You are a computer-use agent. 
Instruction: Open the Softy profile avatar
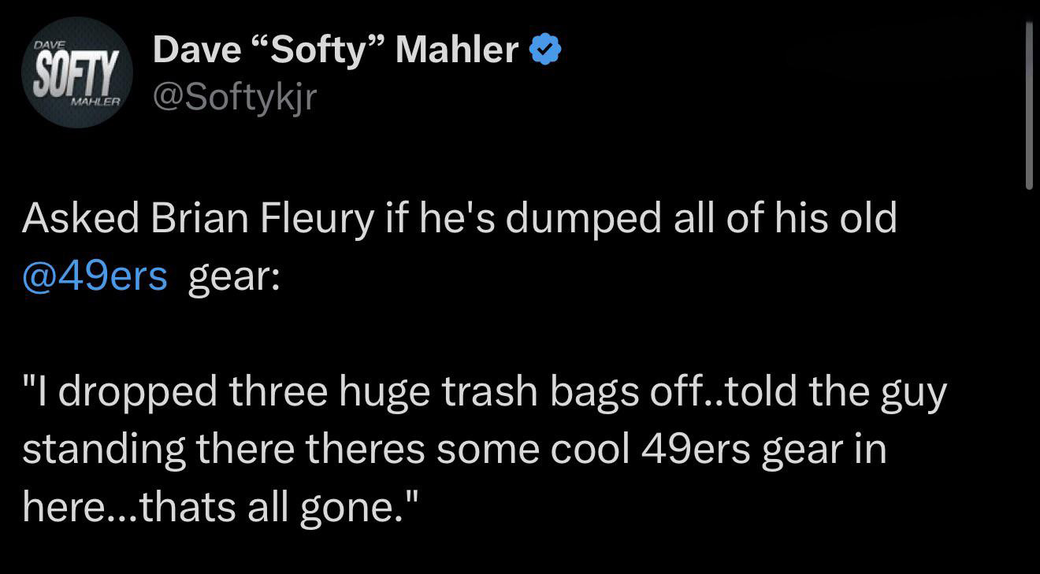tap(76, 72)
